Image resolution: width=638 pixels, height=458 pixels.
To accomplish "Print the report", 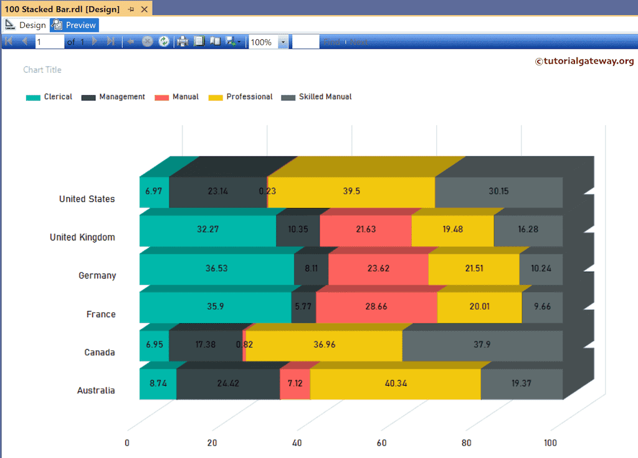I will click(x=181, y=41).
